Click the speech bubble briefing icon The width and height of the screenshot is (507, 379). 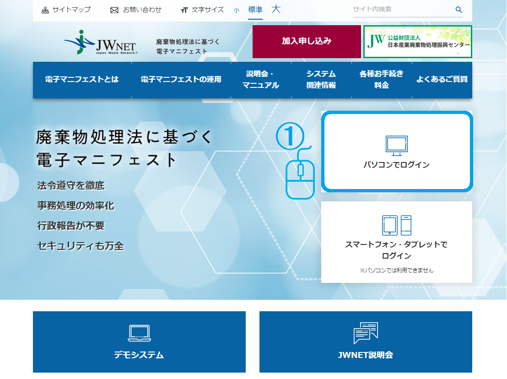366,333
